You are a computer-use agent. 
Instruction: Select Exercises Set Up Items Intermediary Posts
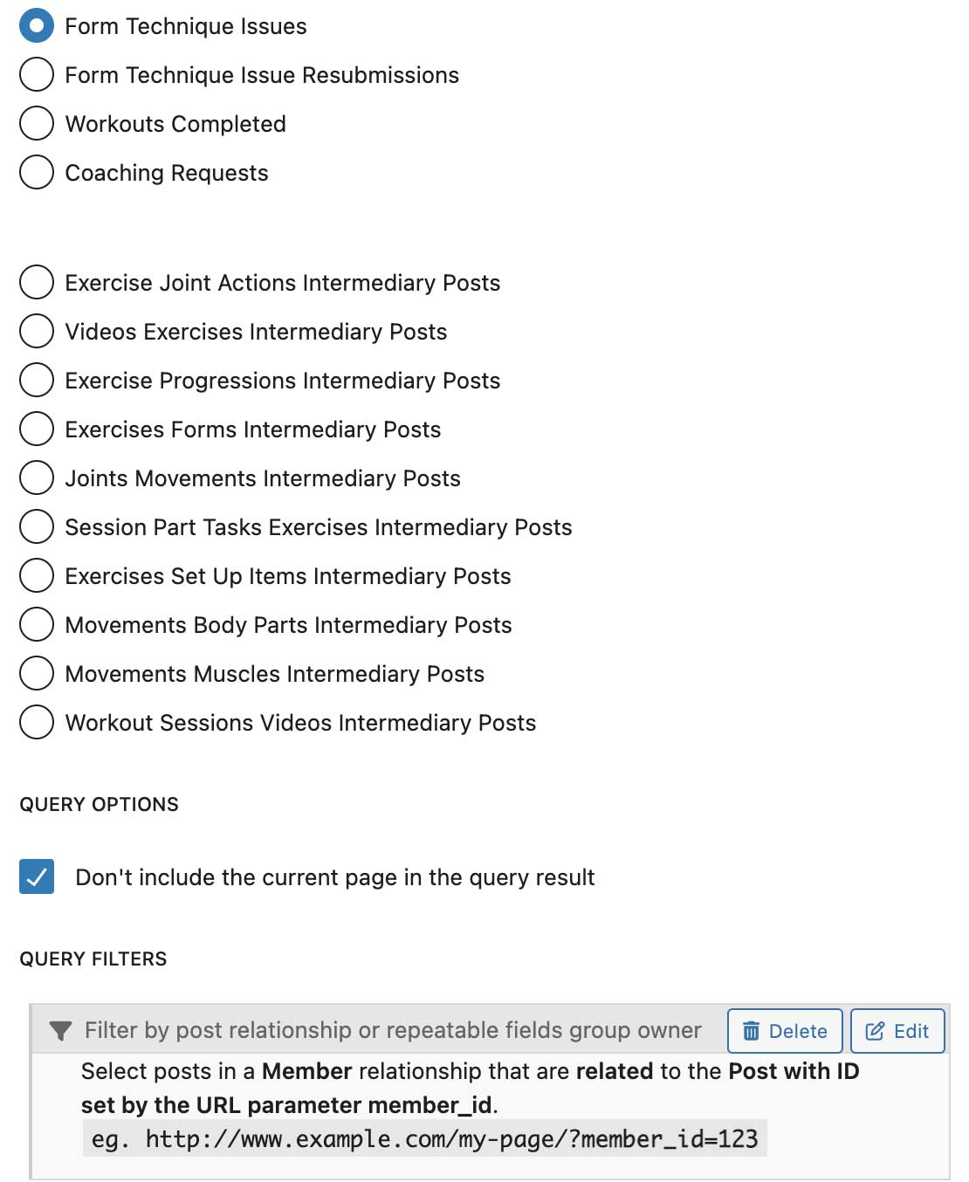click(37, 576)
